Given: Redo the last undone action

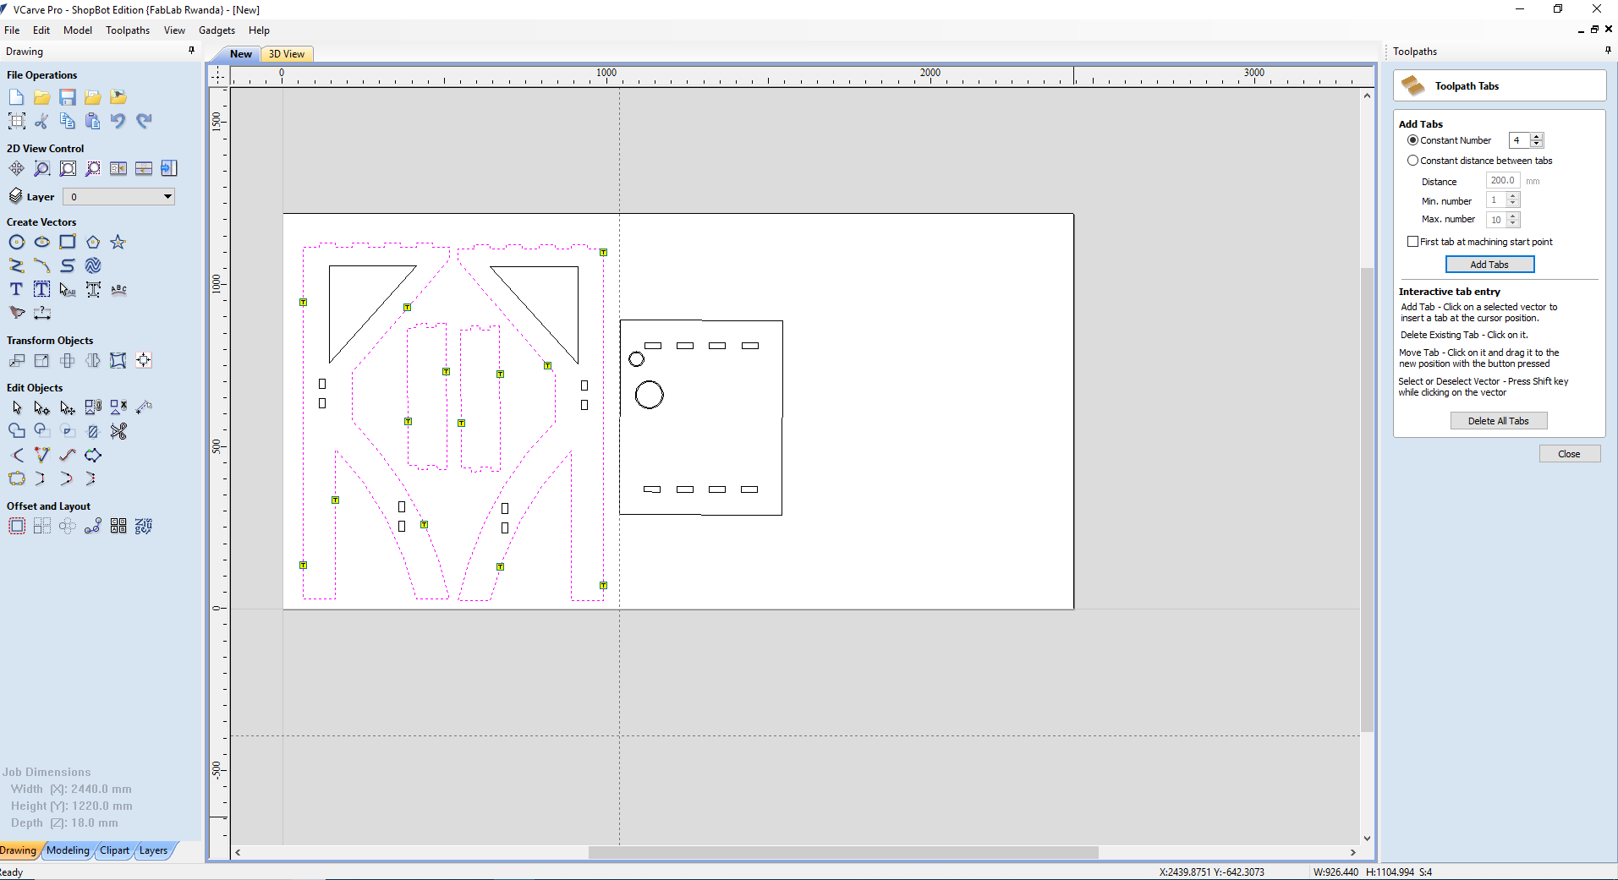Looking at the screenshot, I should 144,121.
